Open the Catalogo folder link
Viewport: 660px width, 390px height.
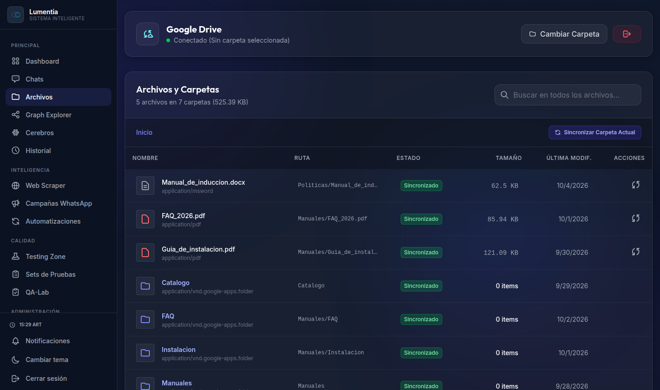tap(176, 283)
